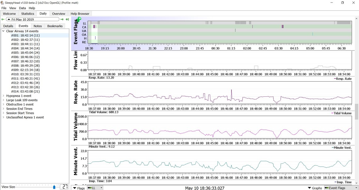This screenshot has width=359, height=190.
Task: Adjust the View Size slider handle
Action: point(54,187)
